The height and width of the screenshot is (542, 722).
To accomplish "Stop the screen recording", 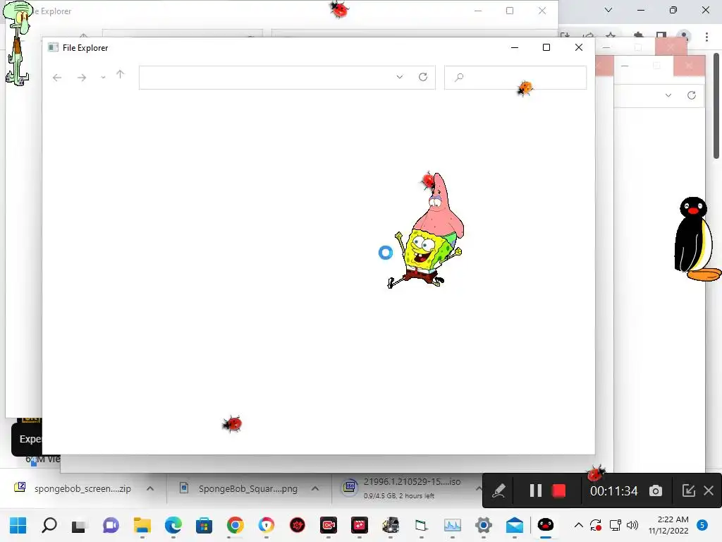I will pos(558,491).
